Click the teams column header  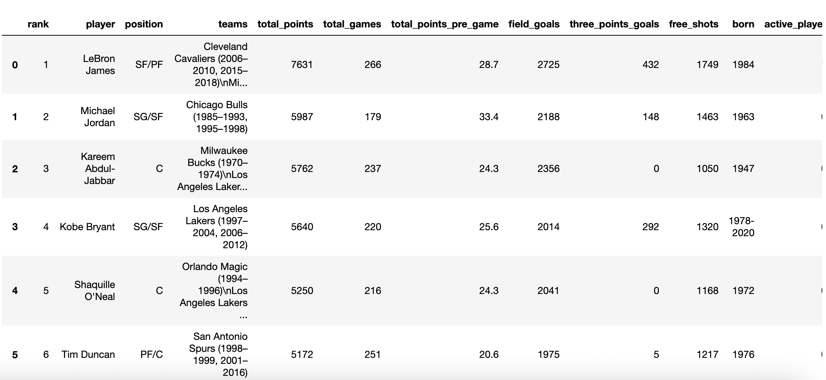[233, 24]
